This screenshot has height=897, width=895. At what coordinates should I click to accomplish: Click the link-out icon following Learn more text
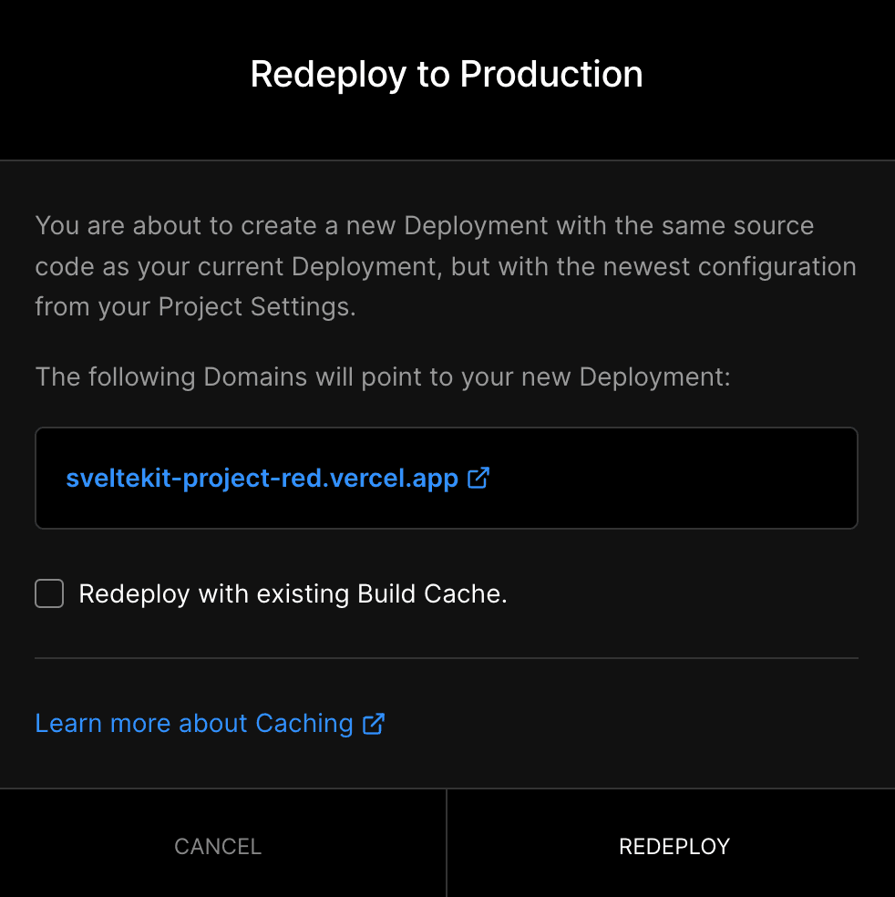click(374, 723)
